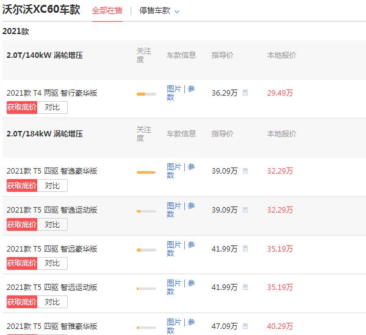Screen dimensions: 366x335
Task: Compare the T5 四驱 智远运动版 model
Action: [52, 302]
